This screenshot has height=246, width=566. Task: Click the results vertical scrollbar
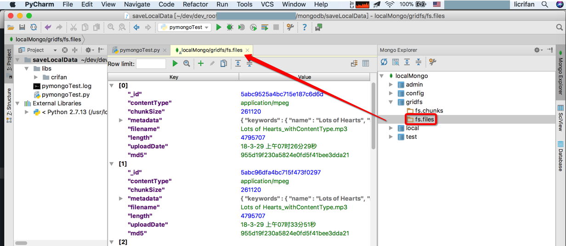tap(373, 117)
